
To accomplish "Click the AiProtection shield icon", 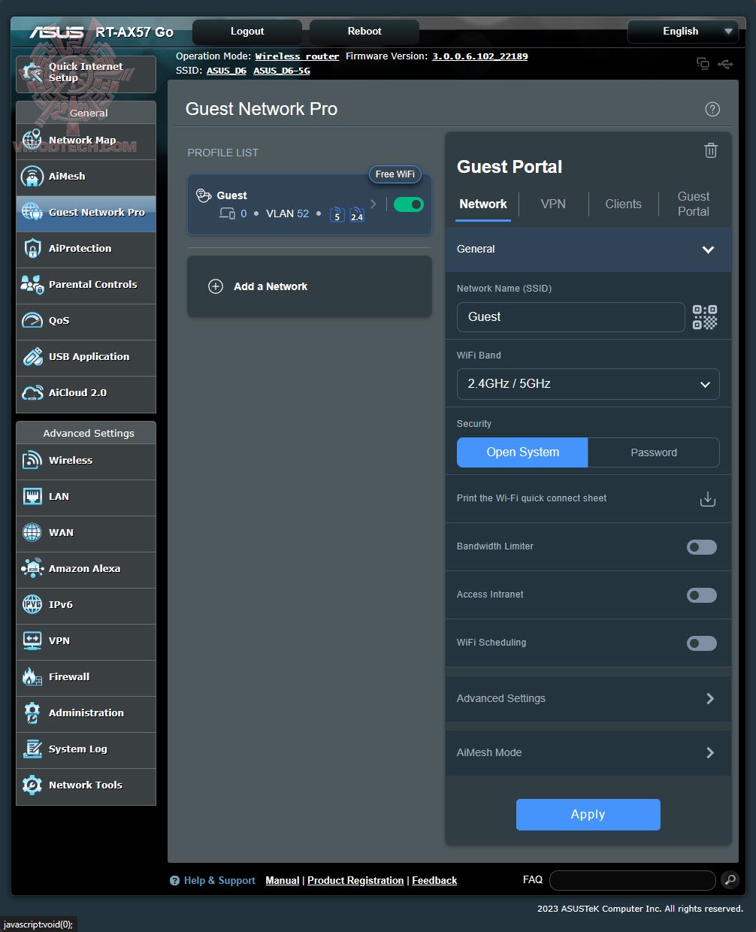I will pyautogui.click(x=32, y=248).
